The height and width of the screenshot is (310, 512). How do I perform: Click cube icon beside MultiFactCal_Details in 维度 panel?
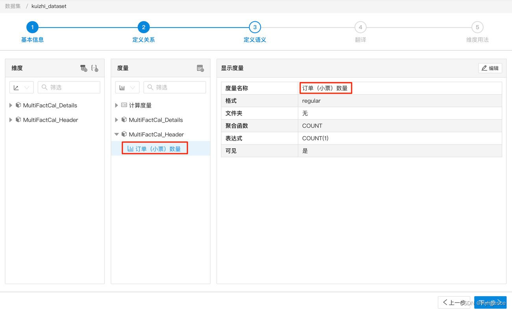point(18,105)
